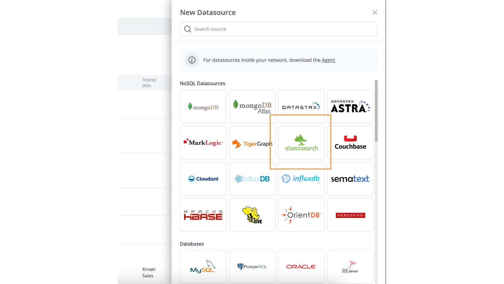504x284 pixels.
Task: Click the New Datasource panel title
Action: pos(208,13)
